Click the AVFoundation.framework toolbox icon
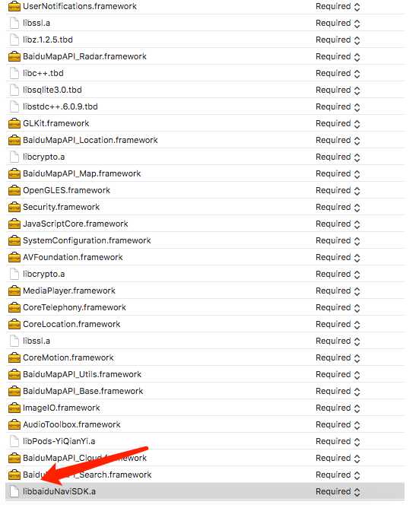Viewport: 416px width, 505px height. [14, 258]
